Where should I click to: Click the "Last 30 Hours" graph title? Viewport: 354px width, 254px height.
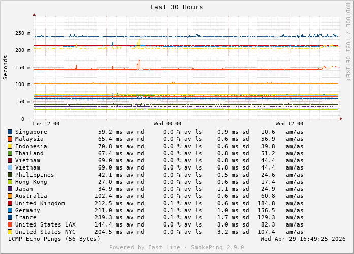click(x=176, y=7)
